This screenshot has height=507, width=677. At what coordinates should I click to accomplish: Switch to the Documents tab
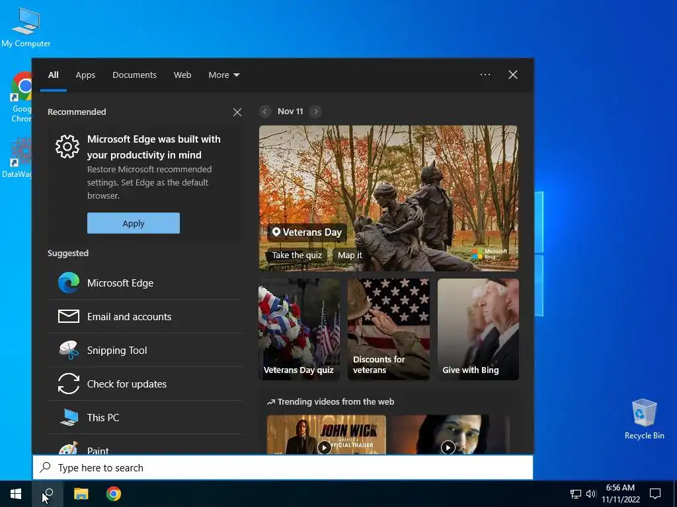pyautogui.click(x=134, y=75)
